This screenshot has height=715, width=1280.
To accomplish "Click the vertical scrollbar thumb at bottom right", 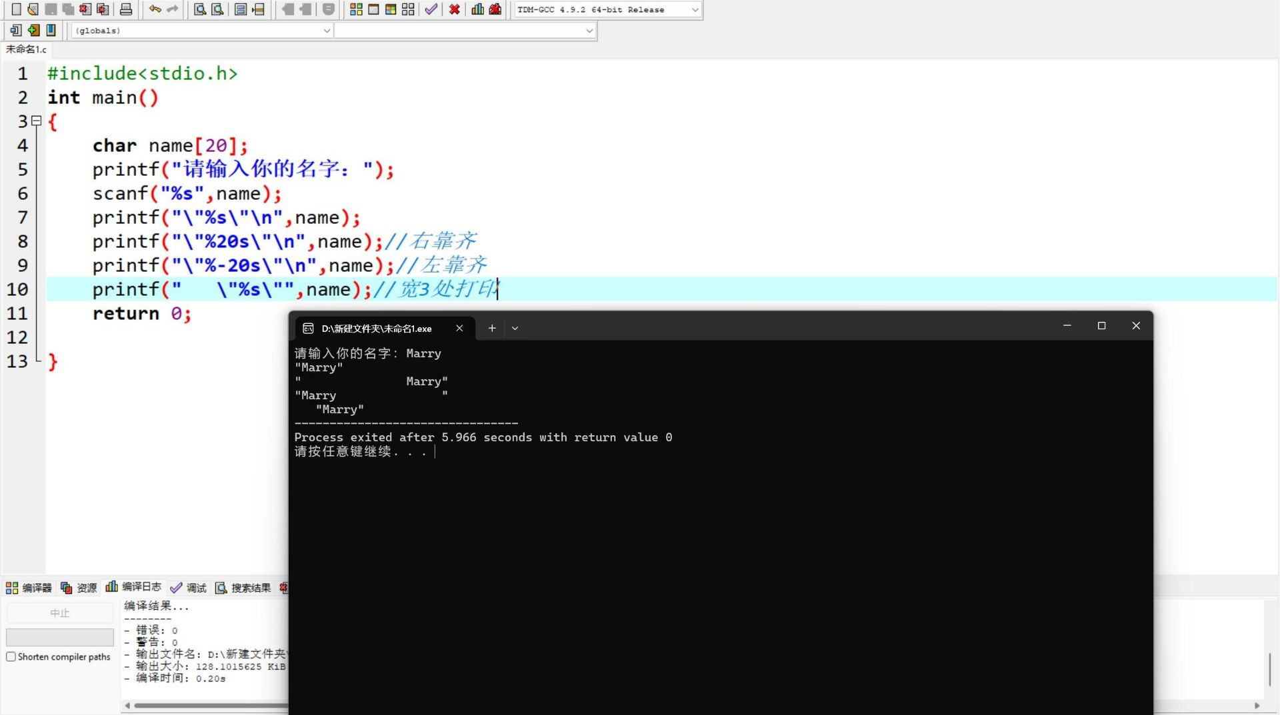I will [x=1270, y=669].
